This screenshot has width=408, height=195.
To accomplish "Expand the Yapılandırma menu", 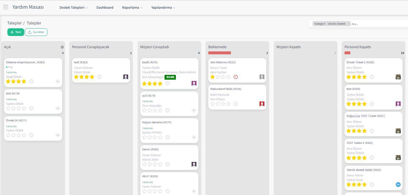I will (163, 7).
